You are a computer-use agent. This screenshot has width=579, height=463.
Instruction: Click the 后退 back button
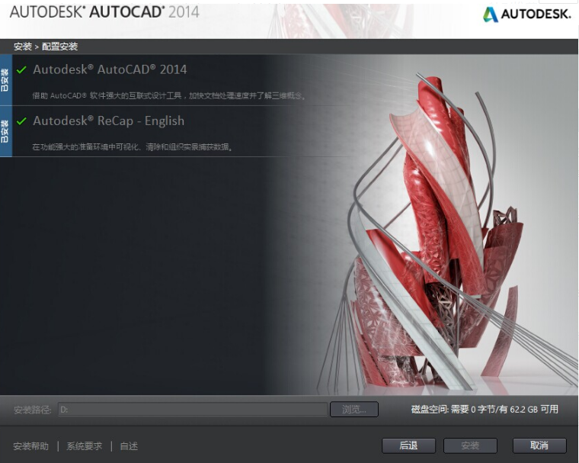click(408, 445)
